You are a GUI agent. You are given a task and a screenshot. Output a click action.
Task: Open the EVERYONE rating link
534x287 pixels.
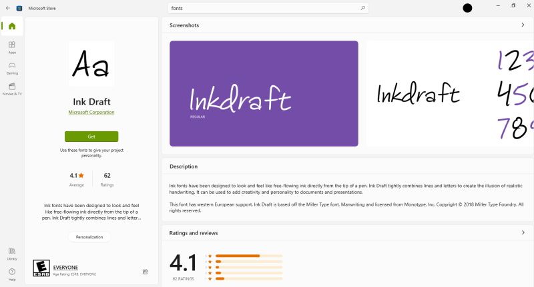pyautogui.click(x=65, y=268)
